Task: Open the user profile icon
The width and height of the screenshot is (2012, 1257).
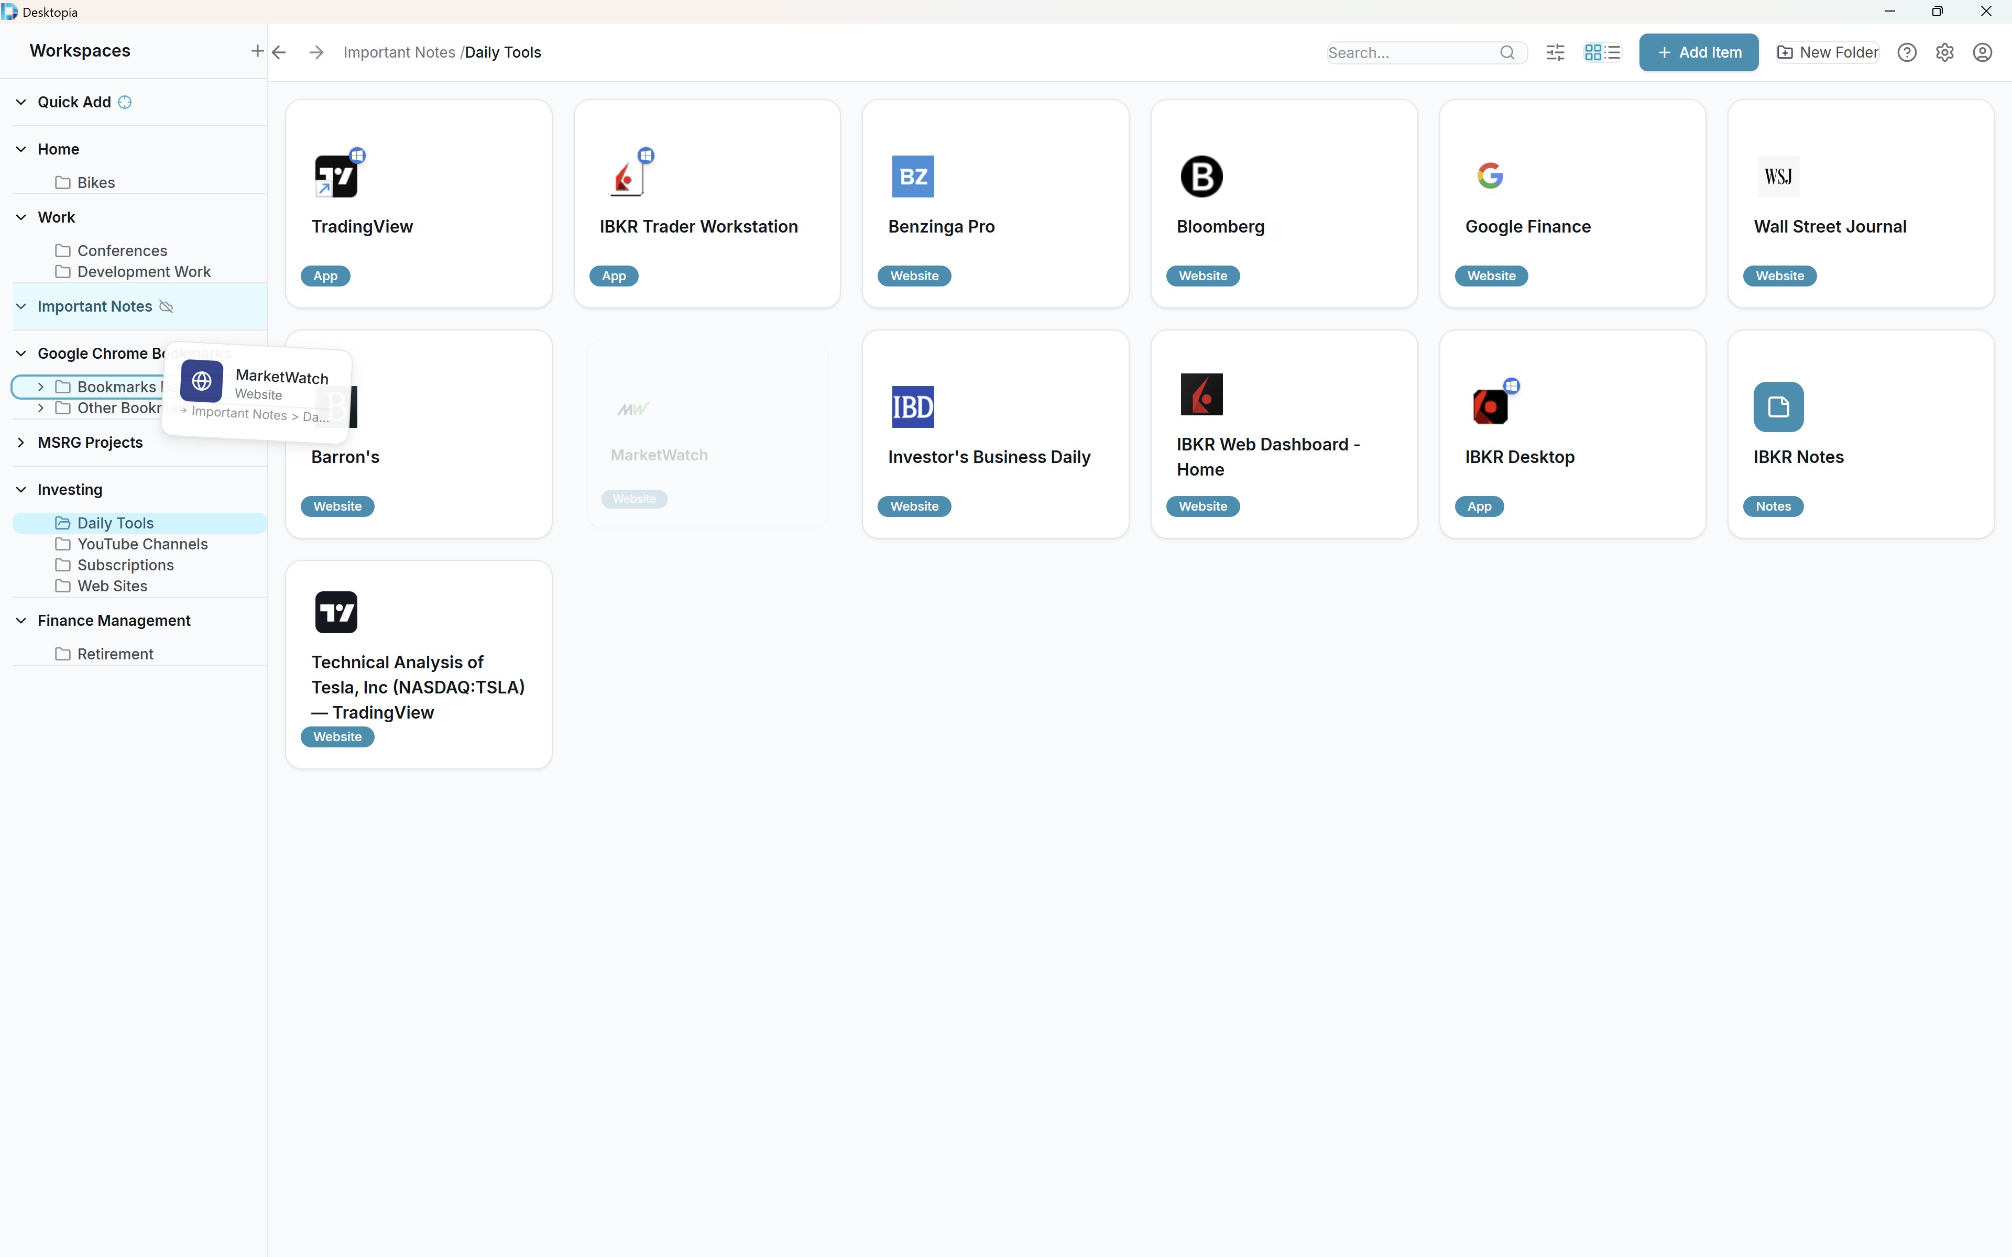Action: point(1982,51)
